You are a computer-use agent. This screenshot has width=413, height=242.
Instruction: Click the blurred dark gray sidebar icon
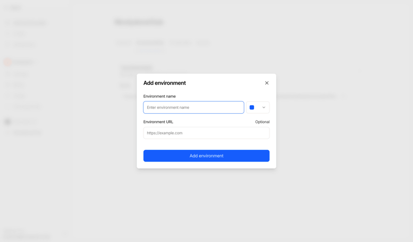(x=7, y=122)
